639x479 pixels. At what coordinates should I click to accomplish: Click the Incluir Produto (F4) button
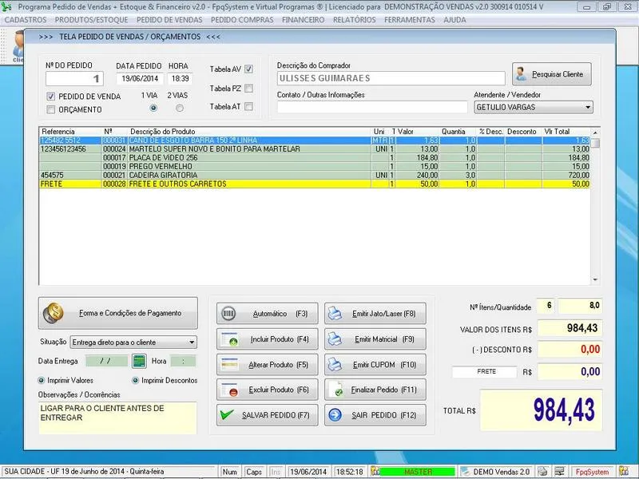[268, 339]
